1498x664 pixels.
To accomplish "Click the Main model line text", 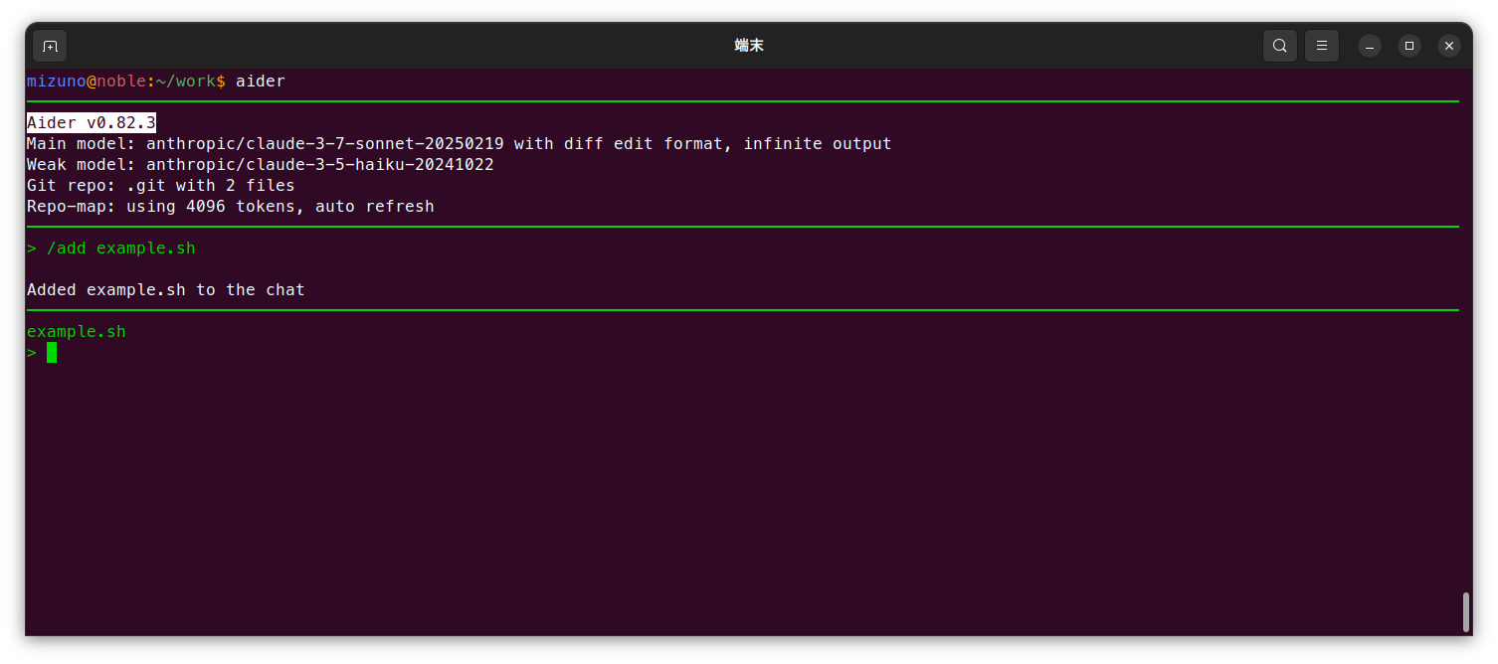I will click(459, 144).
